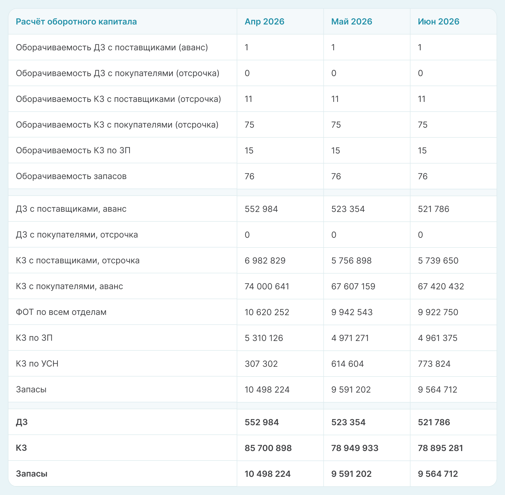
Task: Click May value 67 607 159
Action: coord(353,286)
